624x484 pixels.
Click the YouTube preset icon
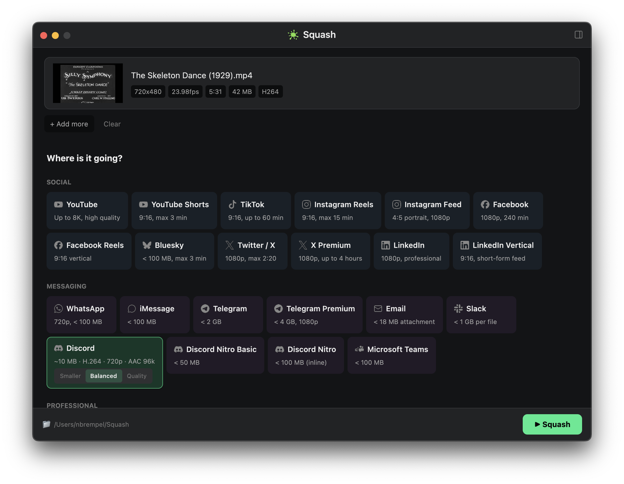[x=58, y=204]
